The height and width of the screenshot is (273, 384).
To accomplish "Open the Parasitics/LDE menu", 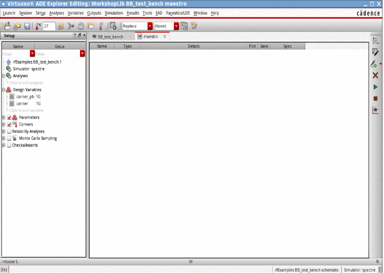I will 178,13.
